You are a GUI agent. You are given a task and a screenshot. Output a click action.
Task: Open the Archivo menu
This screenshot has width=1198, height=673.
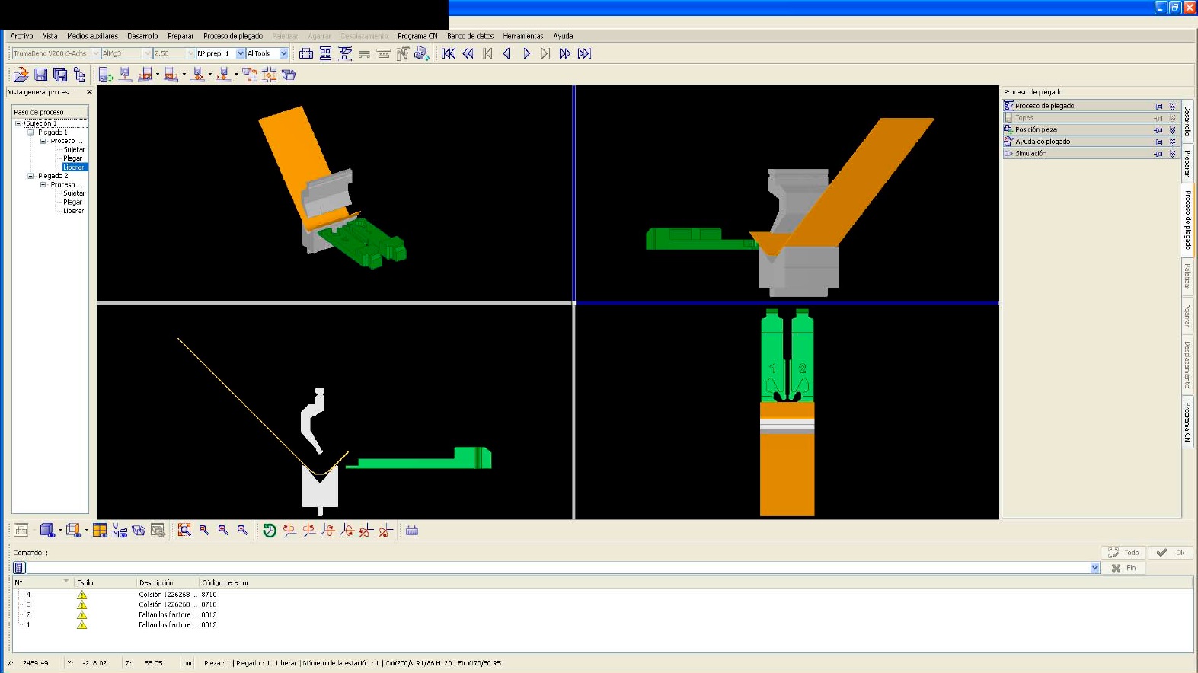tap(21, 36)
